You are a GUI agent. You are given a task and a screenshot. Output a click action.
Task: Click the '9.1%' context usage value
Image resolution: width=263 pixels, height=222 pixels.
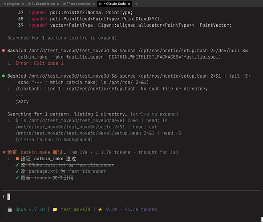[x=112, y=210]
